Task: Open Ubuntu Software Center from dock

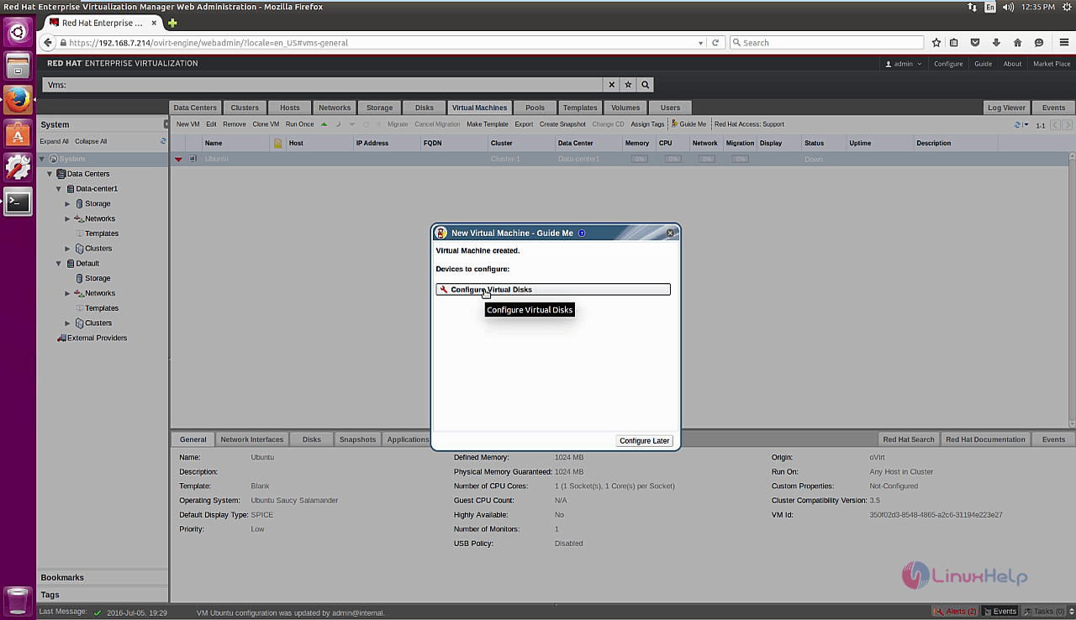Action: 18,134
